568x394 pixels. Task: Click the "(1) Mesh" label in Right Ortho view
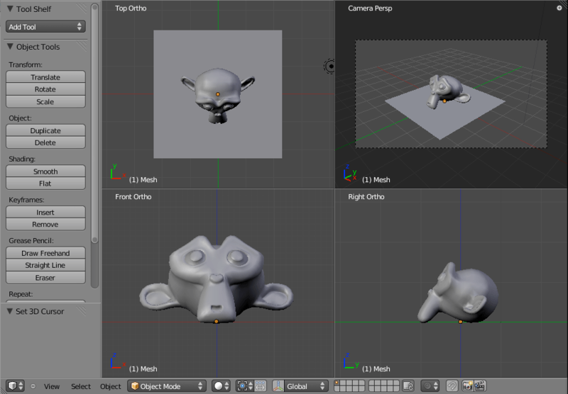click(376, 368)
